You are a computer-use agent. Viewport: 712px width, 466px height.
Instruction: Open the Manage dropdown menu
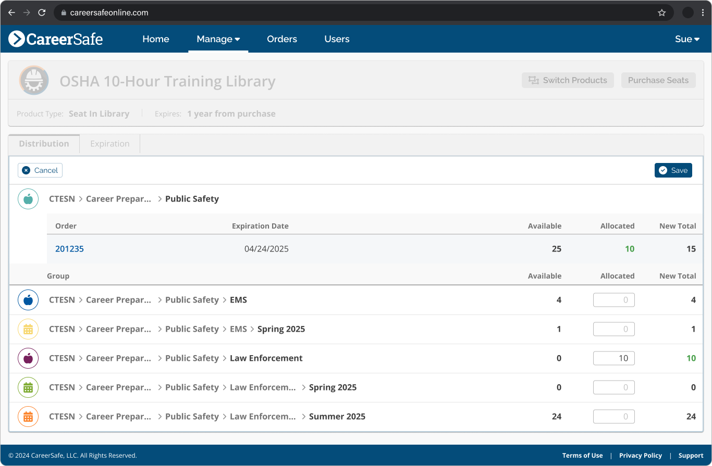point(218,39)
